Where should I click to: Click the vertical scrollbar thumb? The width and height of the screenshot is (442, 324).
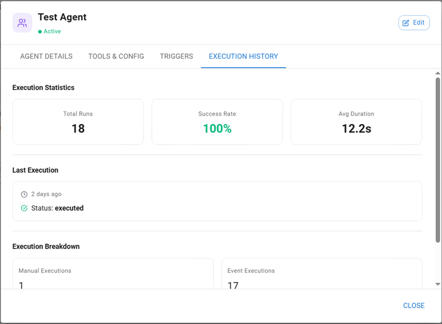click(437, 159)
